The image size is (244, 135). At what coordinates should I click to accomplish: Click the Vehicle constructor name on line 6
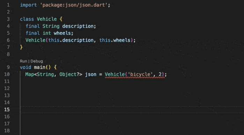[x=36, y=40]
